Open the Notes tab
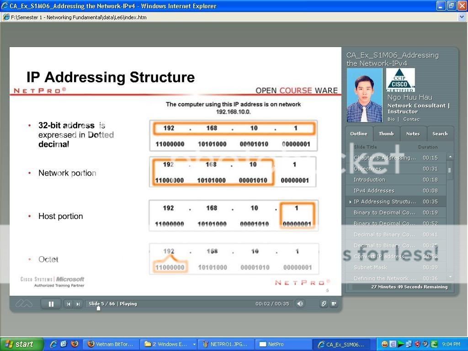 (x=413, y=134)
